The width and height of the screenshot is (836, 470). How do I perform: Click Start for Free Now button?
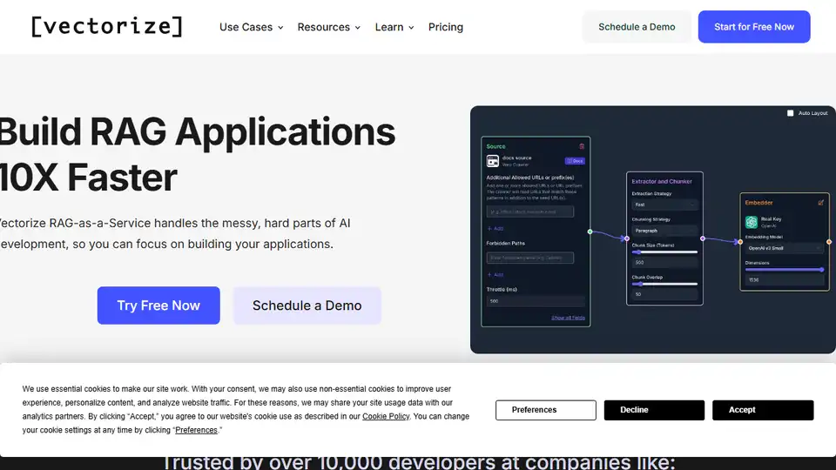[x=754, y=27]
